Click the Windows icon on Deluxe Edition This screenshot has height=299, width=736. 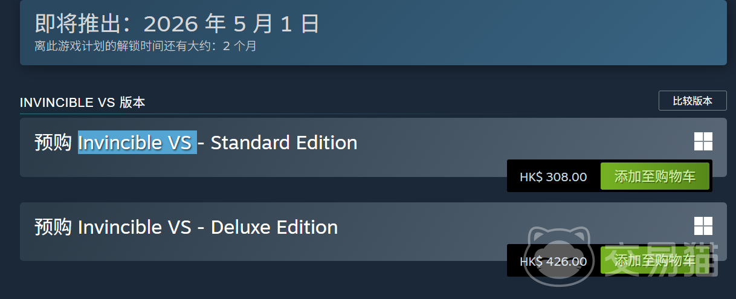pyautogui.click(x=703, y=226)
